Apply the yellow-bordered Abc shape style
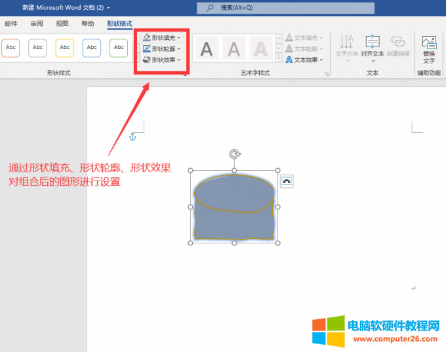Screen dimensions: 446x352 [64, 48]
